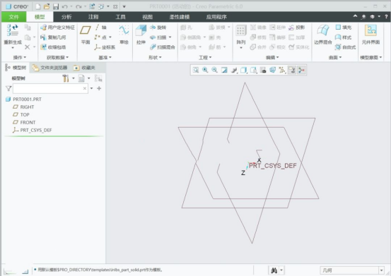Click the 元件界面 component interface tool
This screenshot has height=276, width=391.
[370, 35]
